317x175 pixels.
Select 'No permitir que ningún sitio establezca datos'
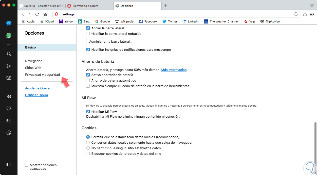click(88, 148)
